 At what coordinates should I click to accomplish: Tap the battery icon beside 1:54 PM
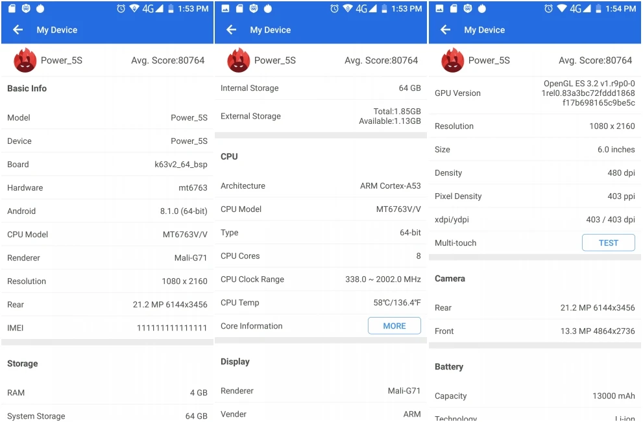(x=598, y=8)
